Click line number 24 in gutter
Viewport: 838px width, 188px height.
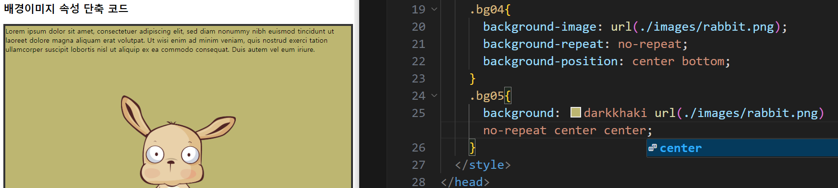(418, 95)
